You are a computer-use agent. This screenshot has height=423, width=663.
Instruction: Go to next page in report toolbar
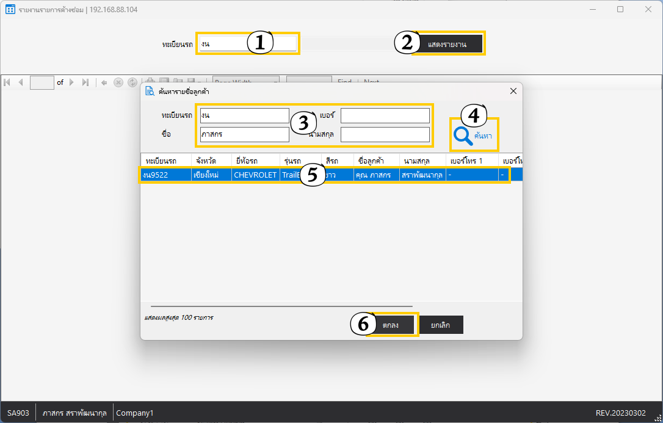tap(71, 82)
